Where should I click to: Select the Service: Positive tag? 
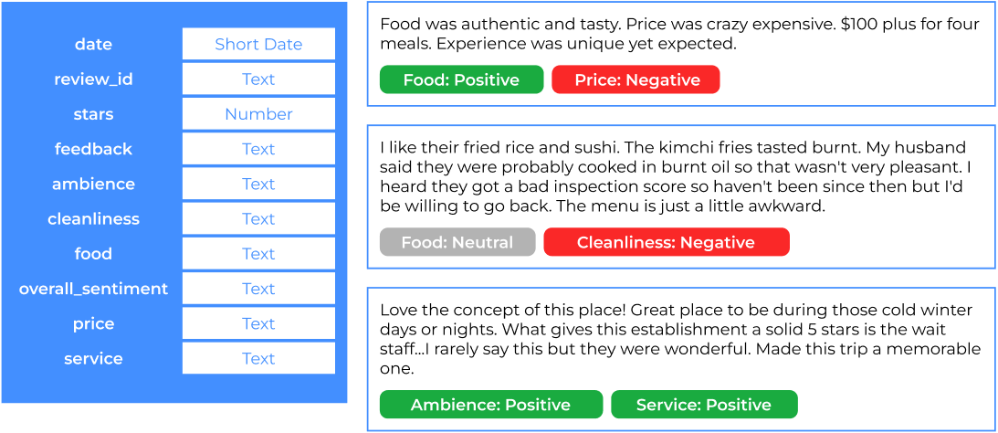[x=703, y=405]
